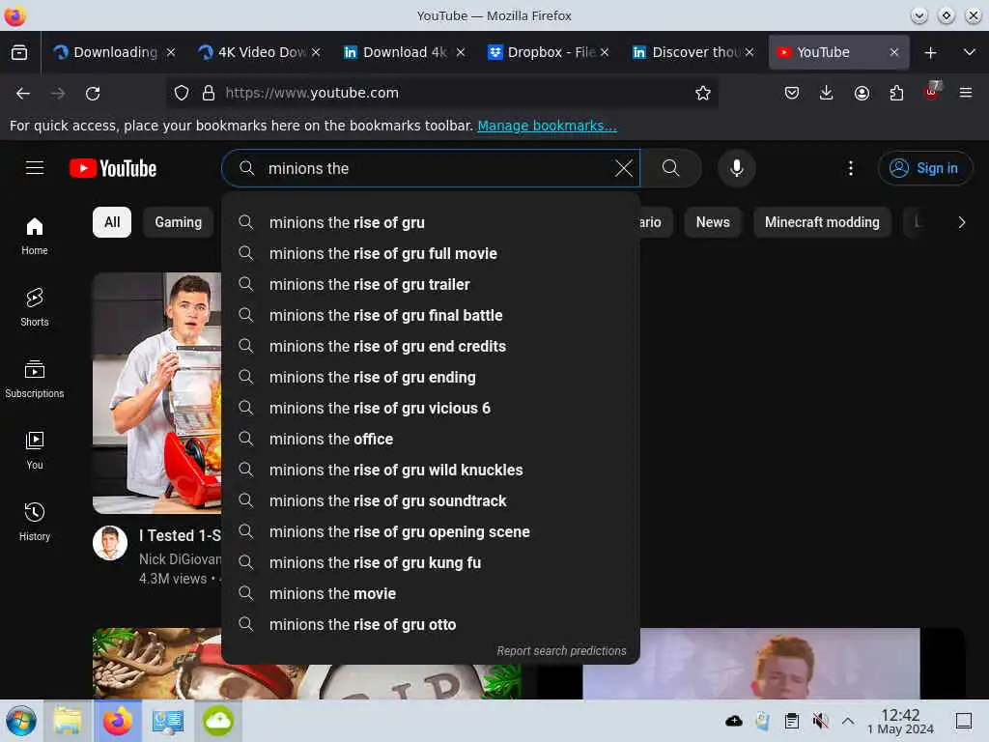Screen dimensions: 989x742
Task: Open Firefox downloads panel
Action: pyautogui.click(x=827, y=94)
